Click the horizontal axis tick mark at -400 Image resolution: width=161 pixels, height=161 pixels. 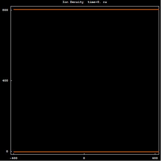coord(14,154)
